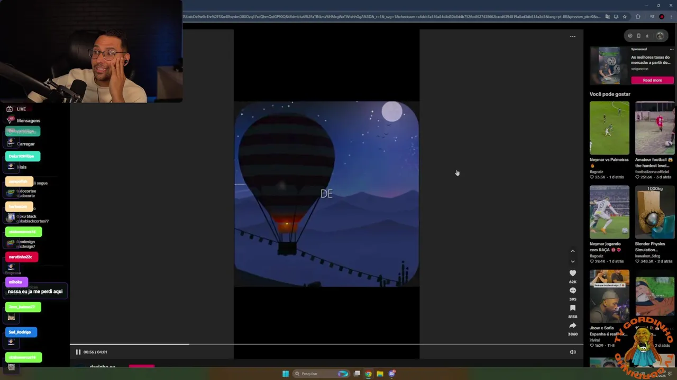
Task: Click the install app icon in address bar
Action: tap(616, 17)
